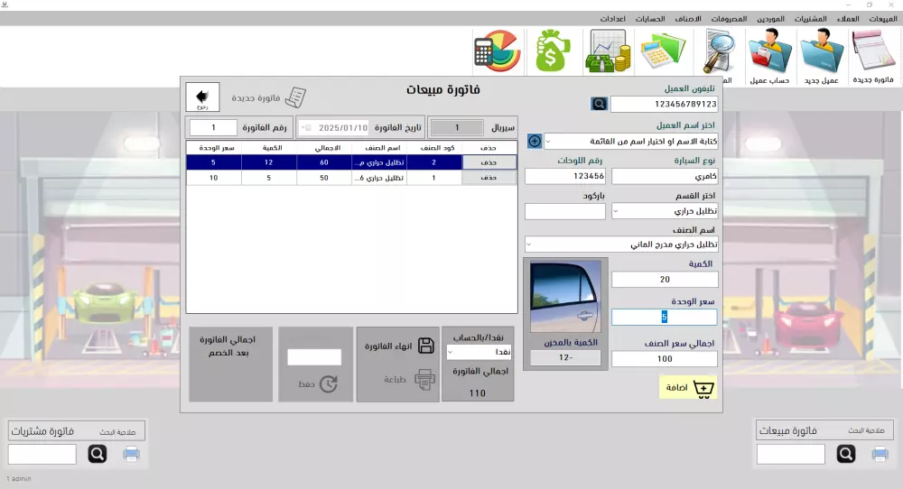Open the المصروفات menu
Viewport: 903px width, 489px height.
729,19
